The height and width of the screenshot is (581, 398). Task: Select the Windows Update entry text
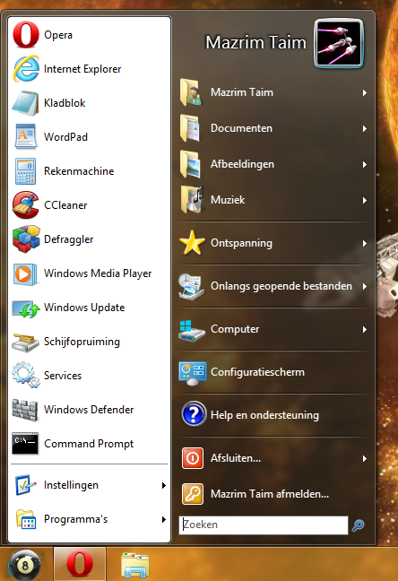(x=84, y=308)
